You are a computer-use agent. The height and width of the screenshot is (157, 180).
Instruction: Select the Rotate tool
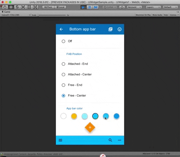17,7
